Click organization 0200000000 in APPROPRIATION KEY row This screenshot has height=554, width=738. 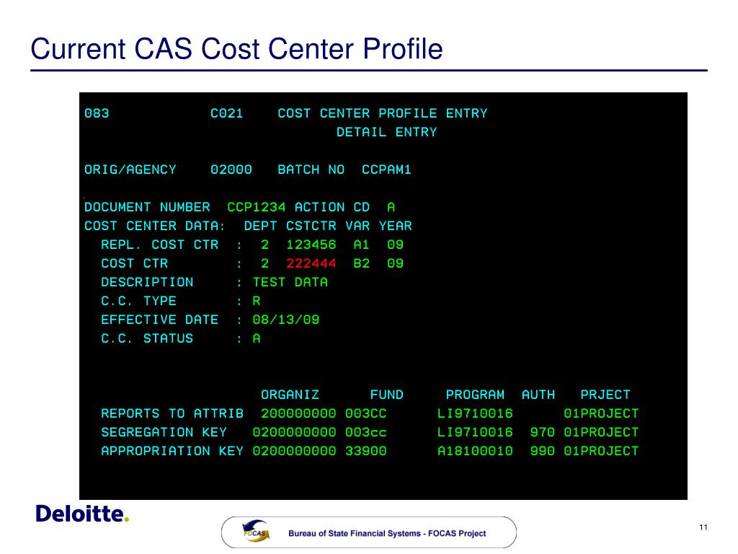[294, 452]
